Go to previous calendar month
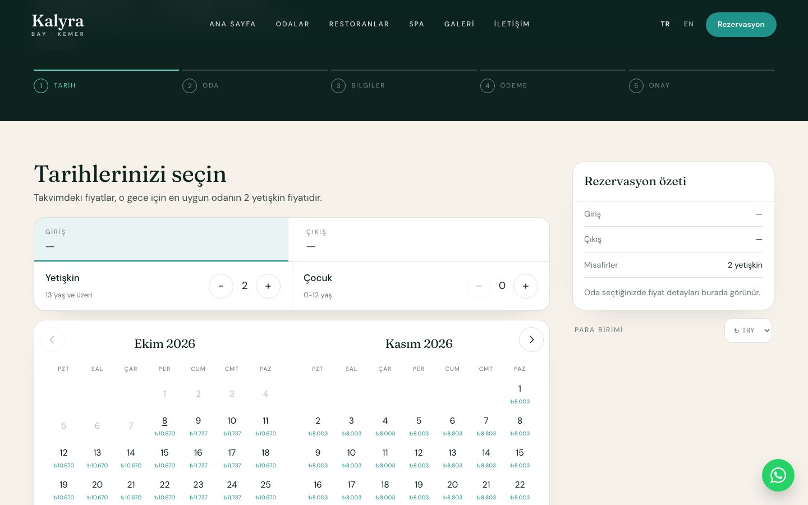This screenshot has height=505, width=808. [x=52, y=339]
